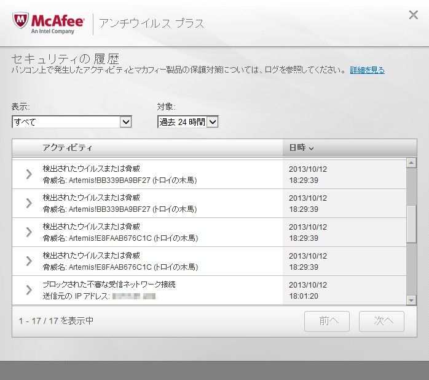The width and height of the screenshot is (429, 380).
Task: Expand the row with time 18:01:20
Action: pos(29,290)
